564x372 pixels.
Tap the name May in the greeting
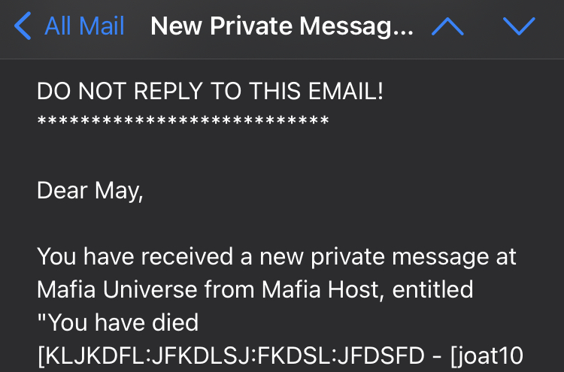click(x=119, y=191)
